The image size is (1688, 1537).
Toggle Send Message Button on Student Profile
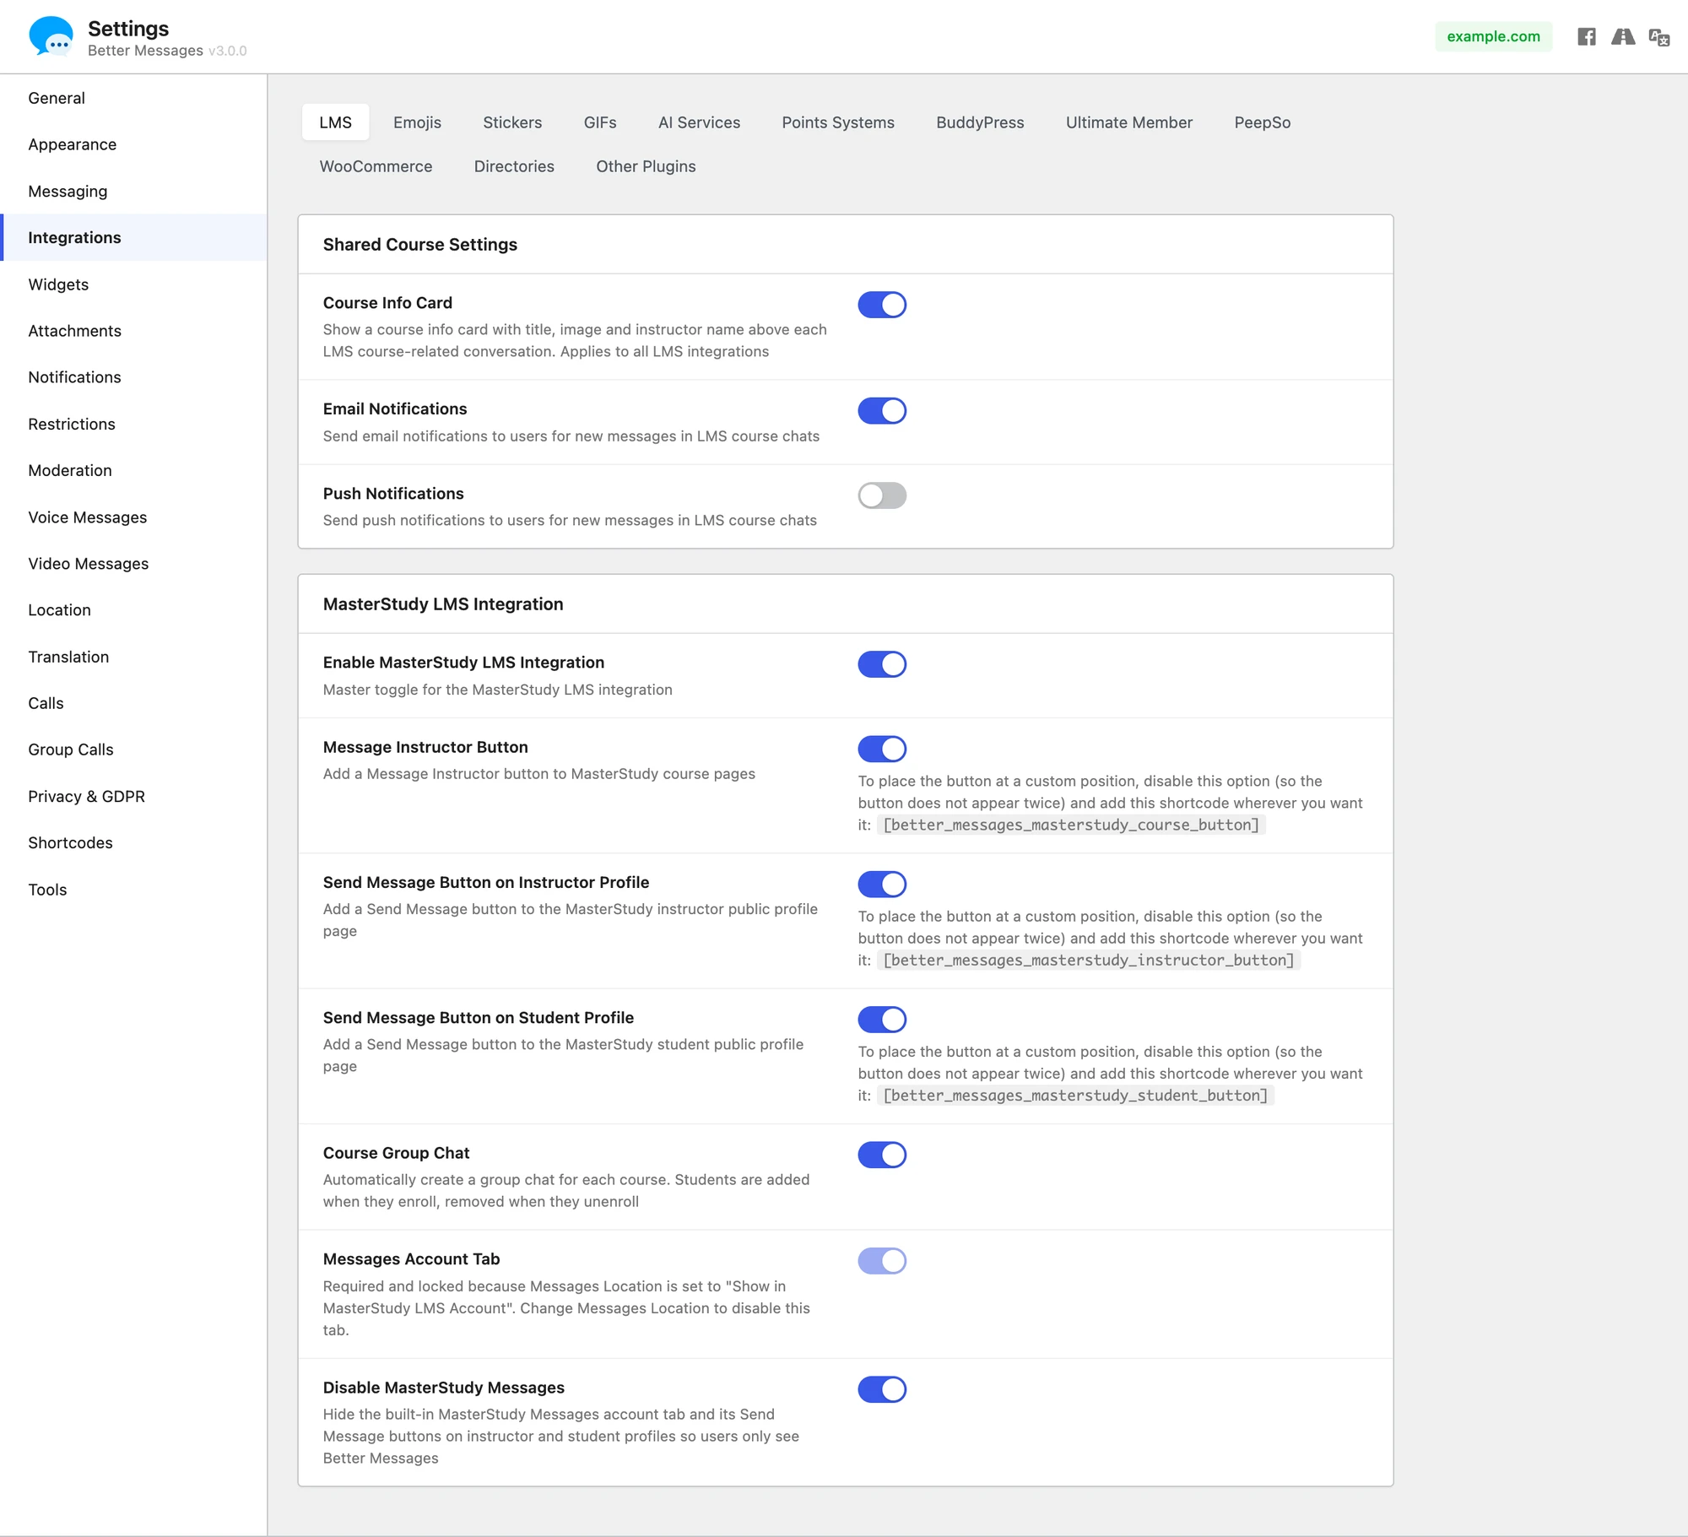[x=882, y=1020]
